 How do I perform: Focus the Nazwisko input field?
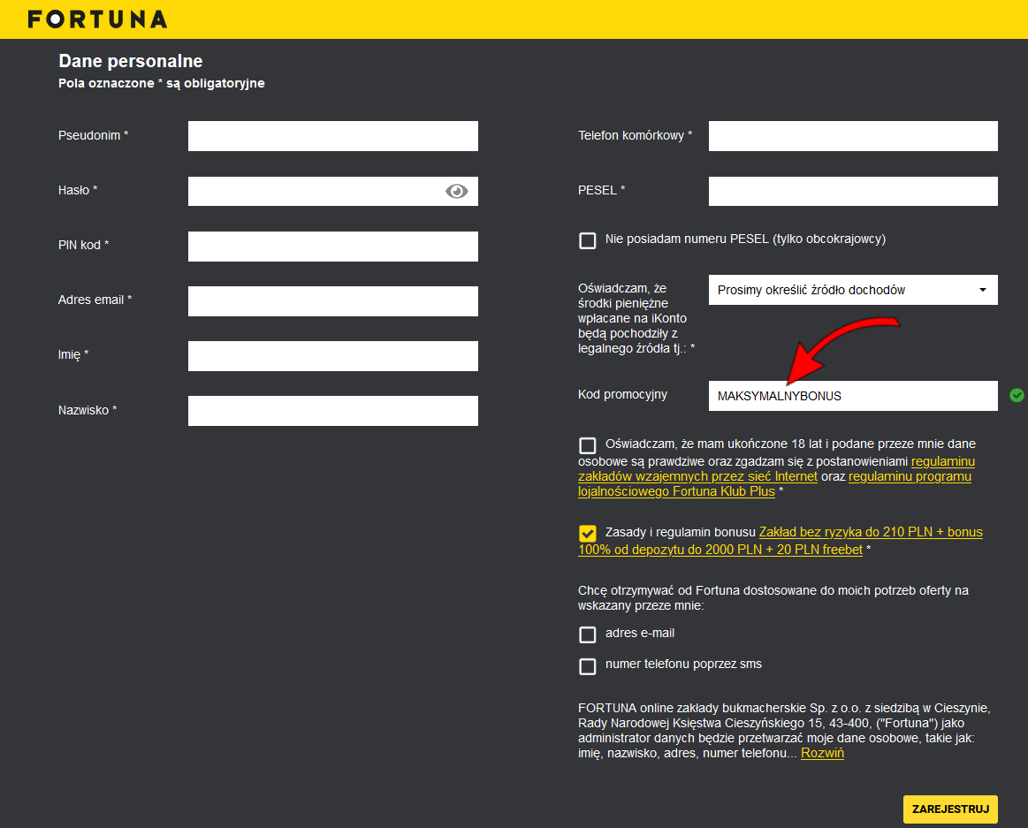coord(333,411)
